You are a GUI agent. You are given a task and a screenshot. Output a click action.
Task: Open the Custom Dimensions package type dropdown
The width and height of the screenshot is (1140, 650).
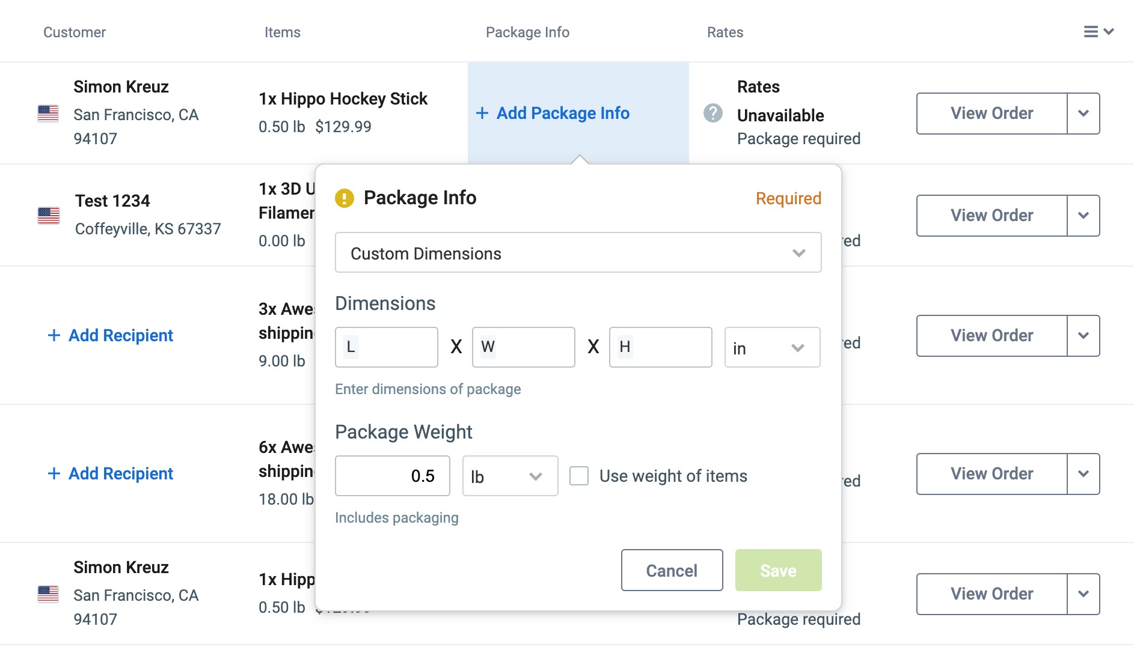click(x=578, y=253)
